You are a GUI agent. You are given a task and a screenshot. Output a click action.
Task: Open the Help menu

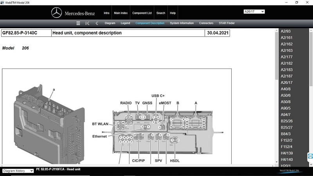point(173,13)
